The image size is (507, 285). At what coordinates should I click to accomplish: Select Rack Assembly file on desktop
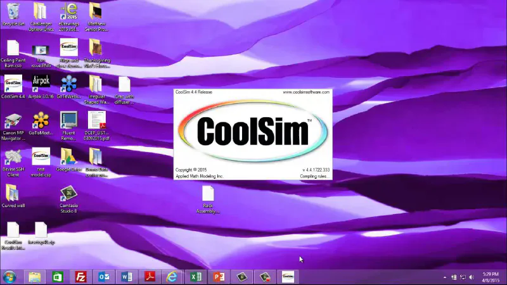[208, 199]
